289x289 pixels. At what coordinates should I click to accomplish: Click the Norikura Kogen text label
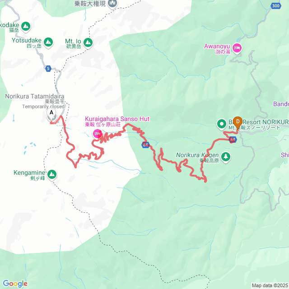[197, 155]
